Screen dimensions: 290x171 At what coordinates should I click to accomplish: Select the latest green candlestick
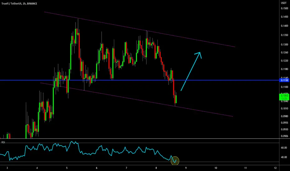pos(176,99)
